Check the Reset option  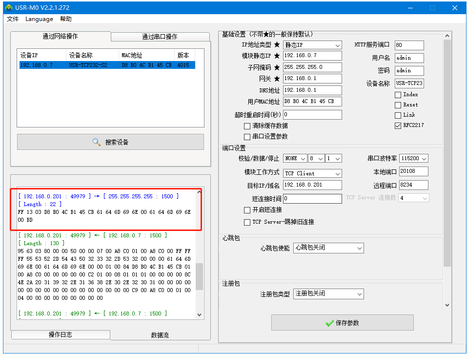(x=398, y=105)
